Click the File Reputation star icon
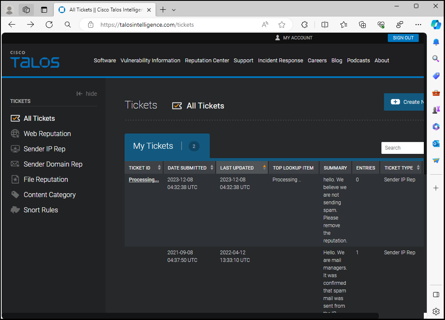Image resolution: width=445 pixels, height=320 pixels. (15, 179)
